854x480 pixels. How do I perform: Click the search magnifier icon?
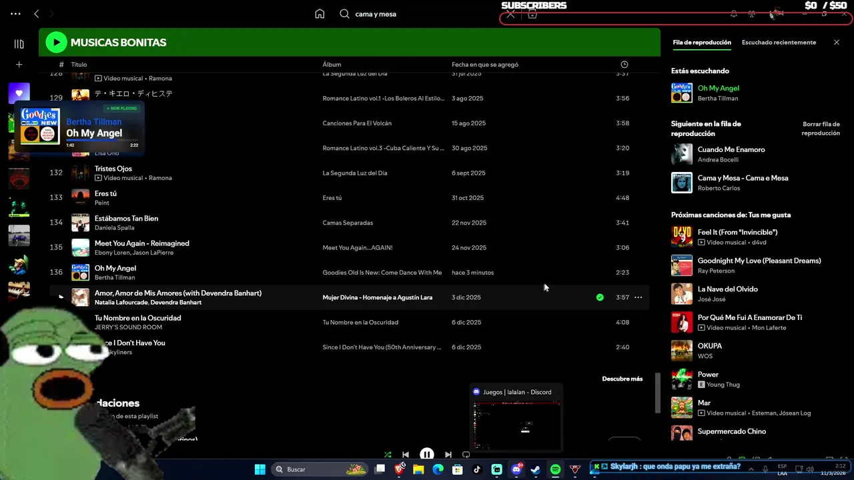point(344,14)
